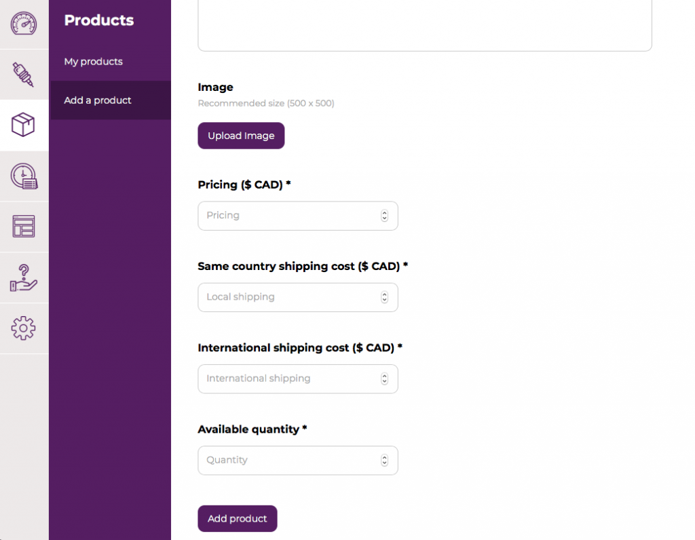The height and width of the screenshot is (540, 695).
Task: Open the dashboard speedometer icon
Action: (x=24, y=23)
